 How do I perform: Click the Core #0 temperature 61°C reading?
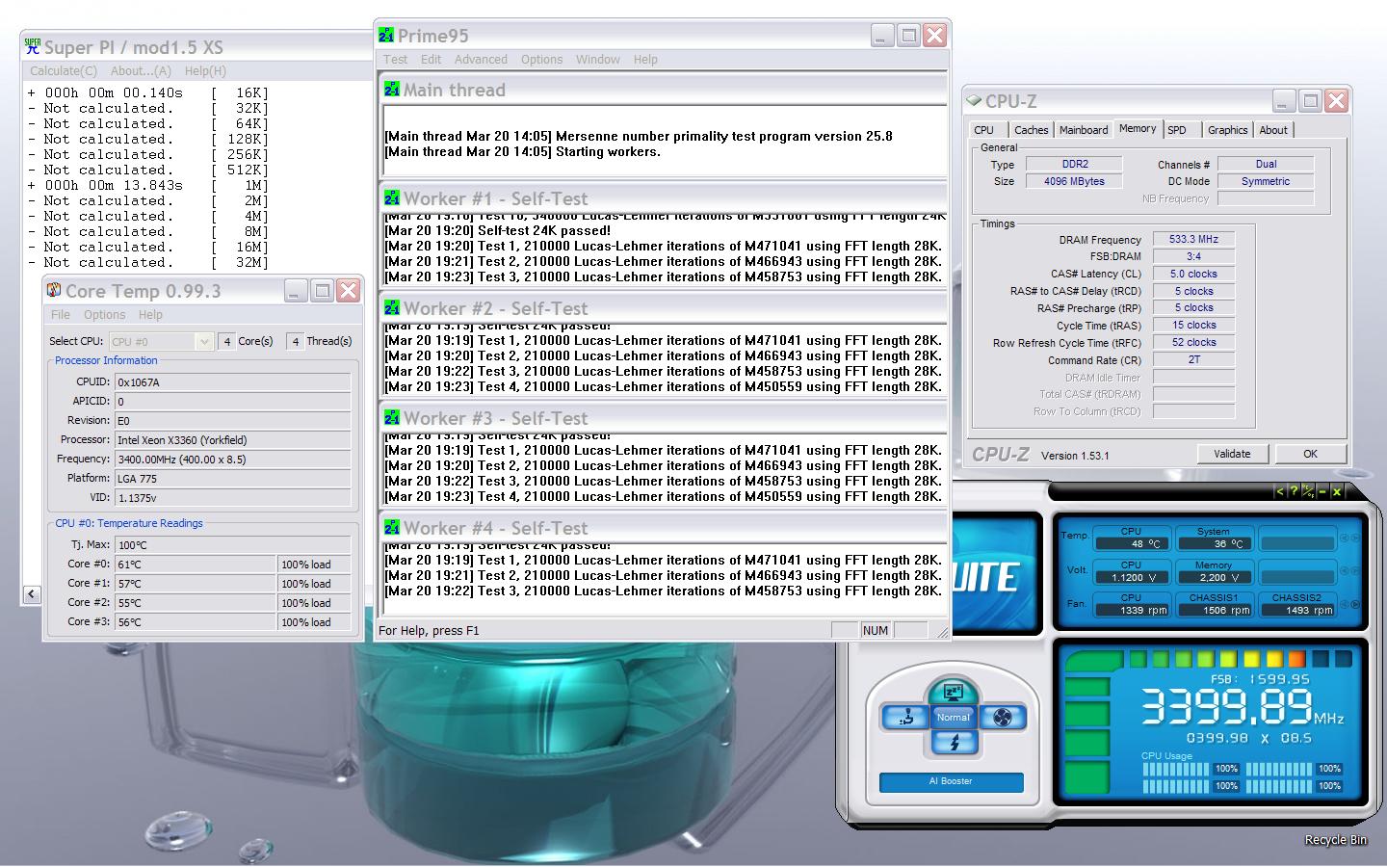click(x=196, y=565)
